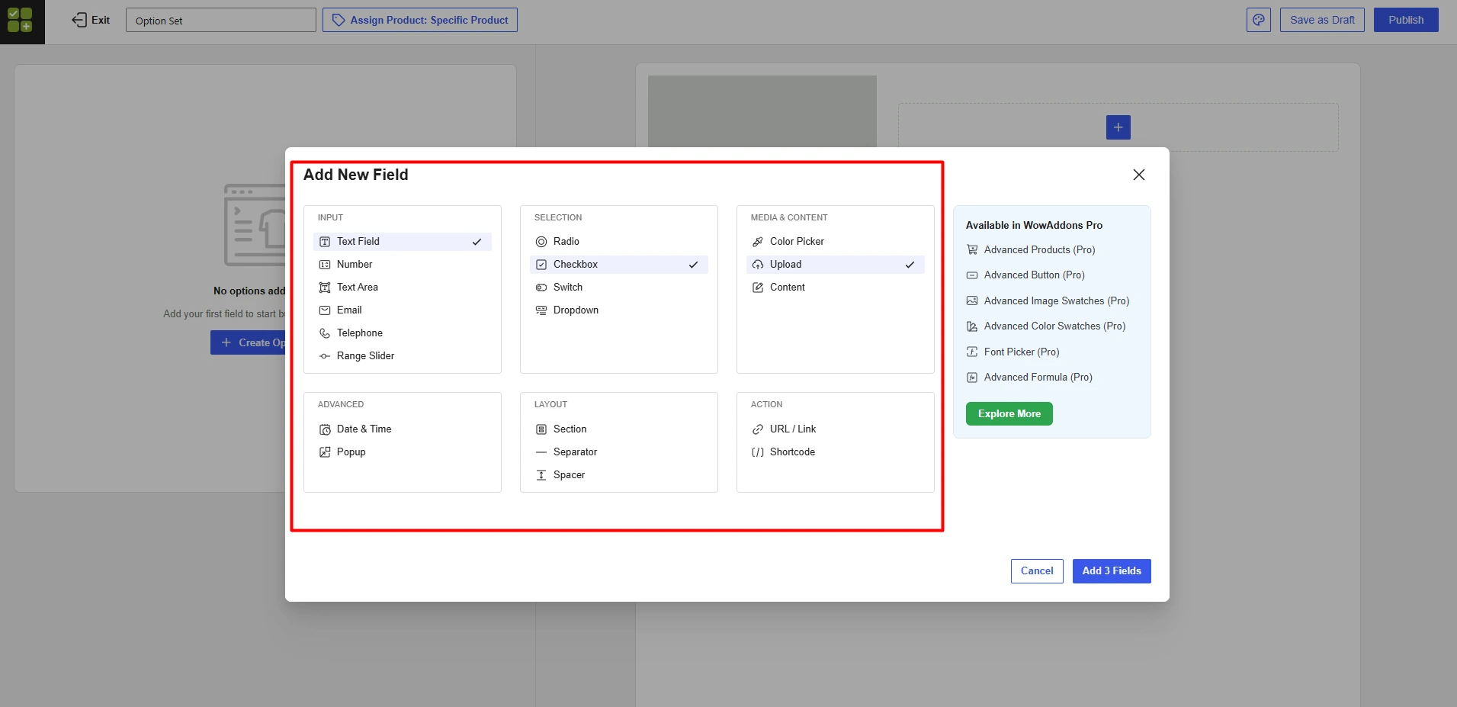Click the Font Picker icon
Screen dimensions: 1457x707
point(972,352)
